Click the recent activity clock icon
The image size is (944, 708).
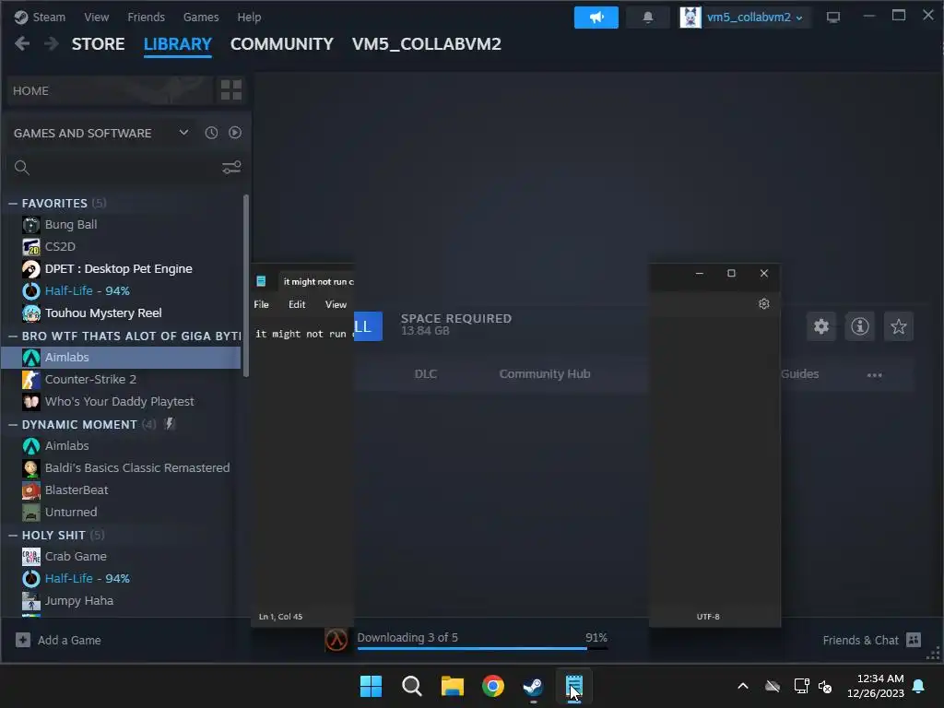pyautogui.click(x=211, y=133)
